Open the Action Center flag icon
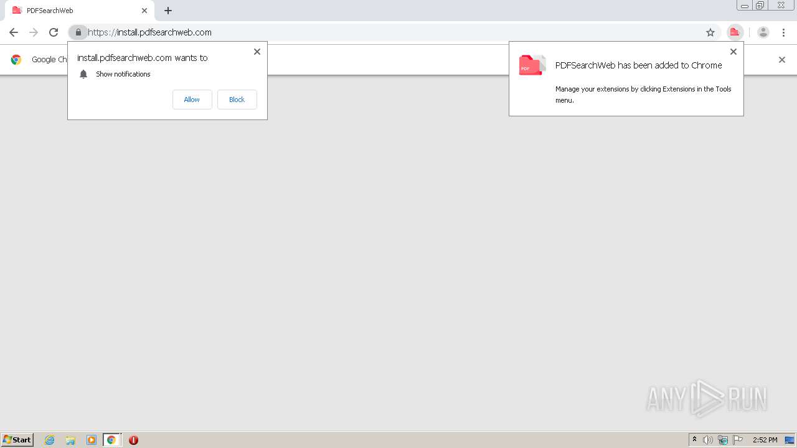Image resolution: width=797 pixels, height=448 pixels. point(738,440)
